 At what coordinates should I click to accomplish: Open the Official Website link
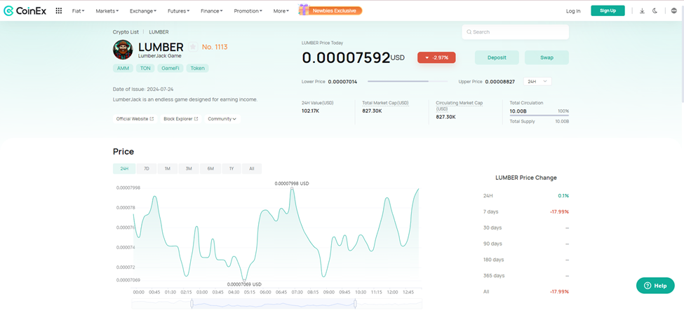[135, 119]
